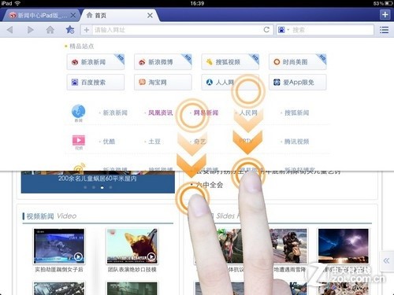Open the 六中全会 headline link
This screenshot has width=394, height=295.
click(x=210, y=185)
